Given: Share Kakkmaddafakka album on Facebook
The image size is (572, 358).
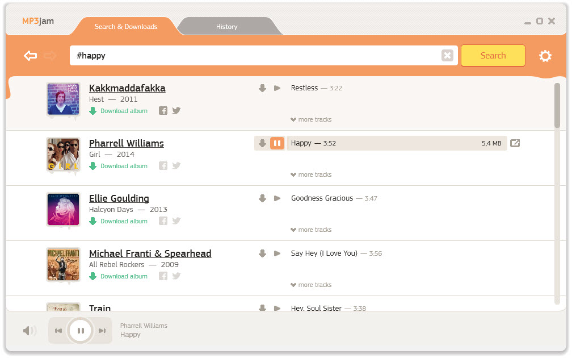Looking at the screenshot, I should point(163,111).
